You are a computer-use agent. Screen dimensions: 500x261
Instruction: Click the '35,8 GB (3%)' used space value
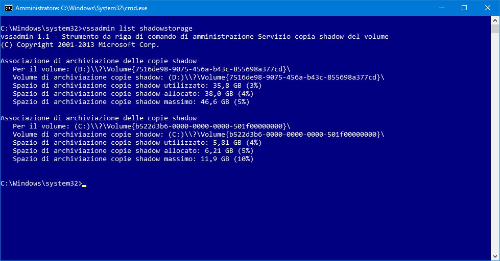229,86
